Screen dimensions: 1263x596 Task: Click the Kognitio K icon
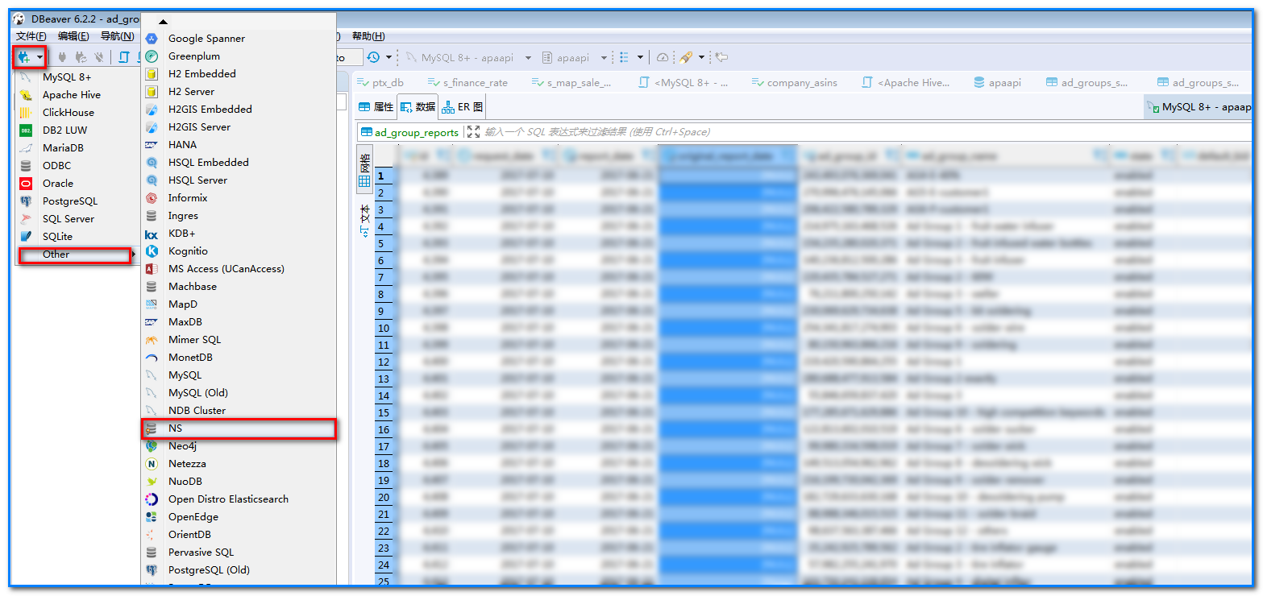pos(152,251)
